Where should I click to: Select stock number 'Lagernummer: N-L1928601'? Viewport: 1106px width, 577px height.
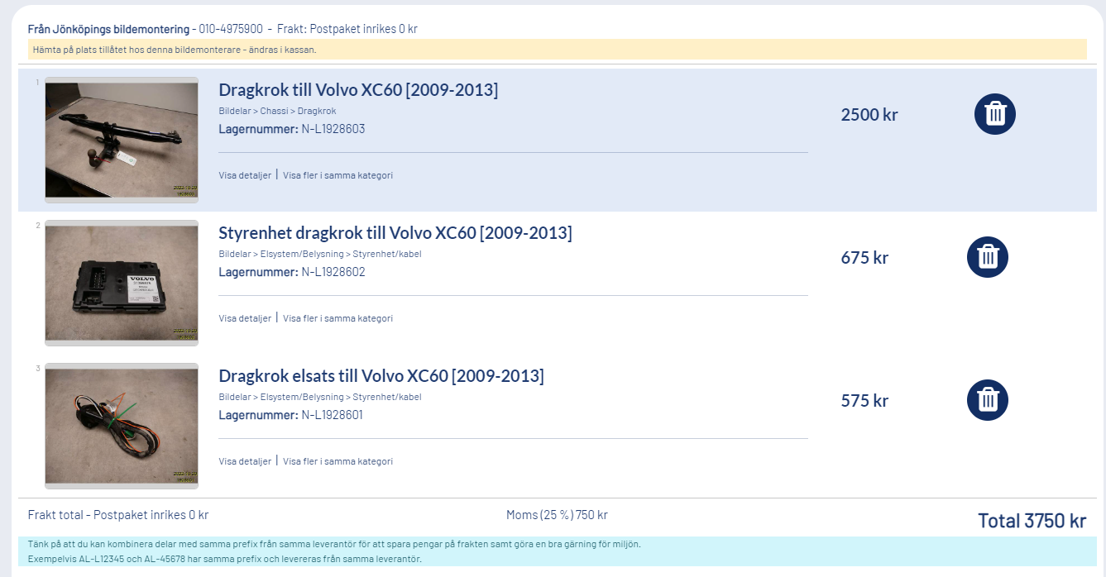(x=291, y=415)
